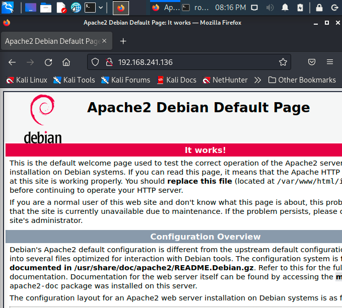Open the terminal emulator launcher
Image resolution: width=342 pixels, height=308 pixels.
pyautogui.click(x=90, y=8)
